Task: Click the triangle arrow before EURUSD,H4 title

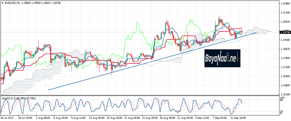Action: tap(2, 3)
